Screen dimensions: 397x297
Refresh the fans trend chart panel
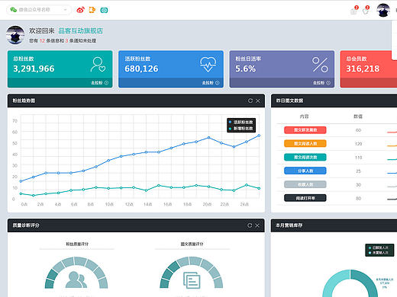250,101
